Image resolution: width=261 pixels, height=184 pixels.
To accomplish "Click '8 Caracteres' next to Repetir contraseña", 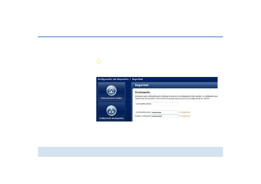I will pyautogui.click(x=184, y=116).
